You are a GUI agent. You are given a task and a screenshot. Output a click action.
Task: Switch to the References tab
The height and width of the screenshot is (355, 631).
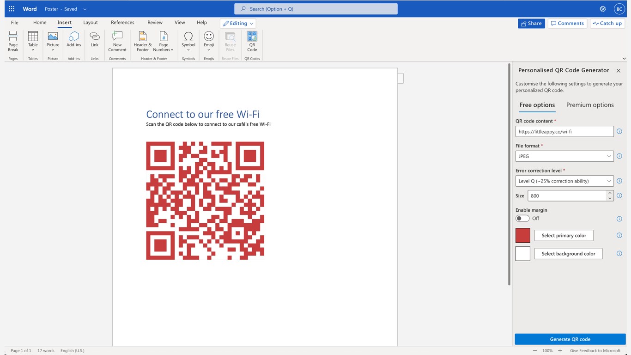click(x=122, y=23)
